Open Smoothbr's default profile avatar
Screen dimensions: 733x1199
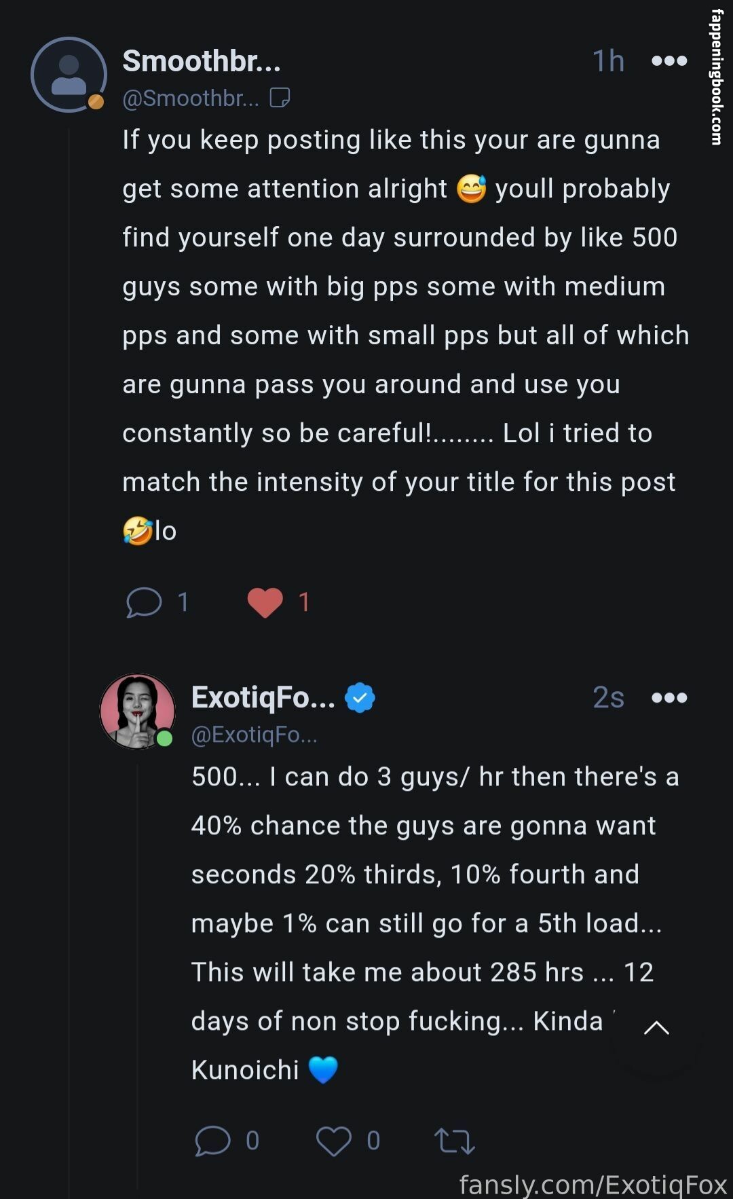tap(69, 75)
